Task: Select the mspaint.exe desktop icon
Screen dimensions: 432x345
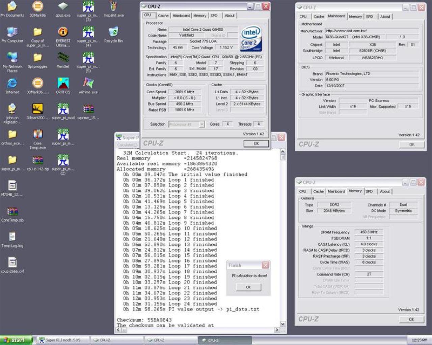Action: [113, 9]
